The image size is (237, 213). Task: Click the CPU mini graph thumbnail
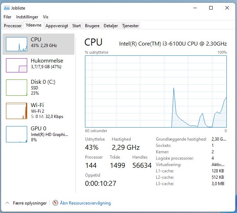pyautogui.click(x=17, y=44)
